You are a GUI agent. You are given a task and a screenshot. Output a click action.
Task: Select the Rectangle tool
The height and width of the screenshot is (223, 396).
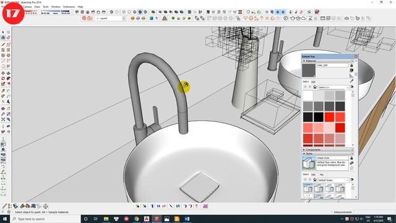click(x=3, y=50)
